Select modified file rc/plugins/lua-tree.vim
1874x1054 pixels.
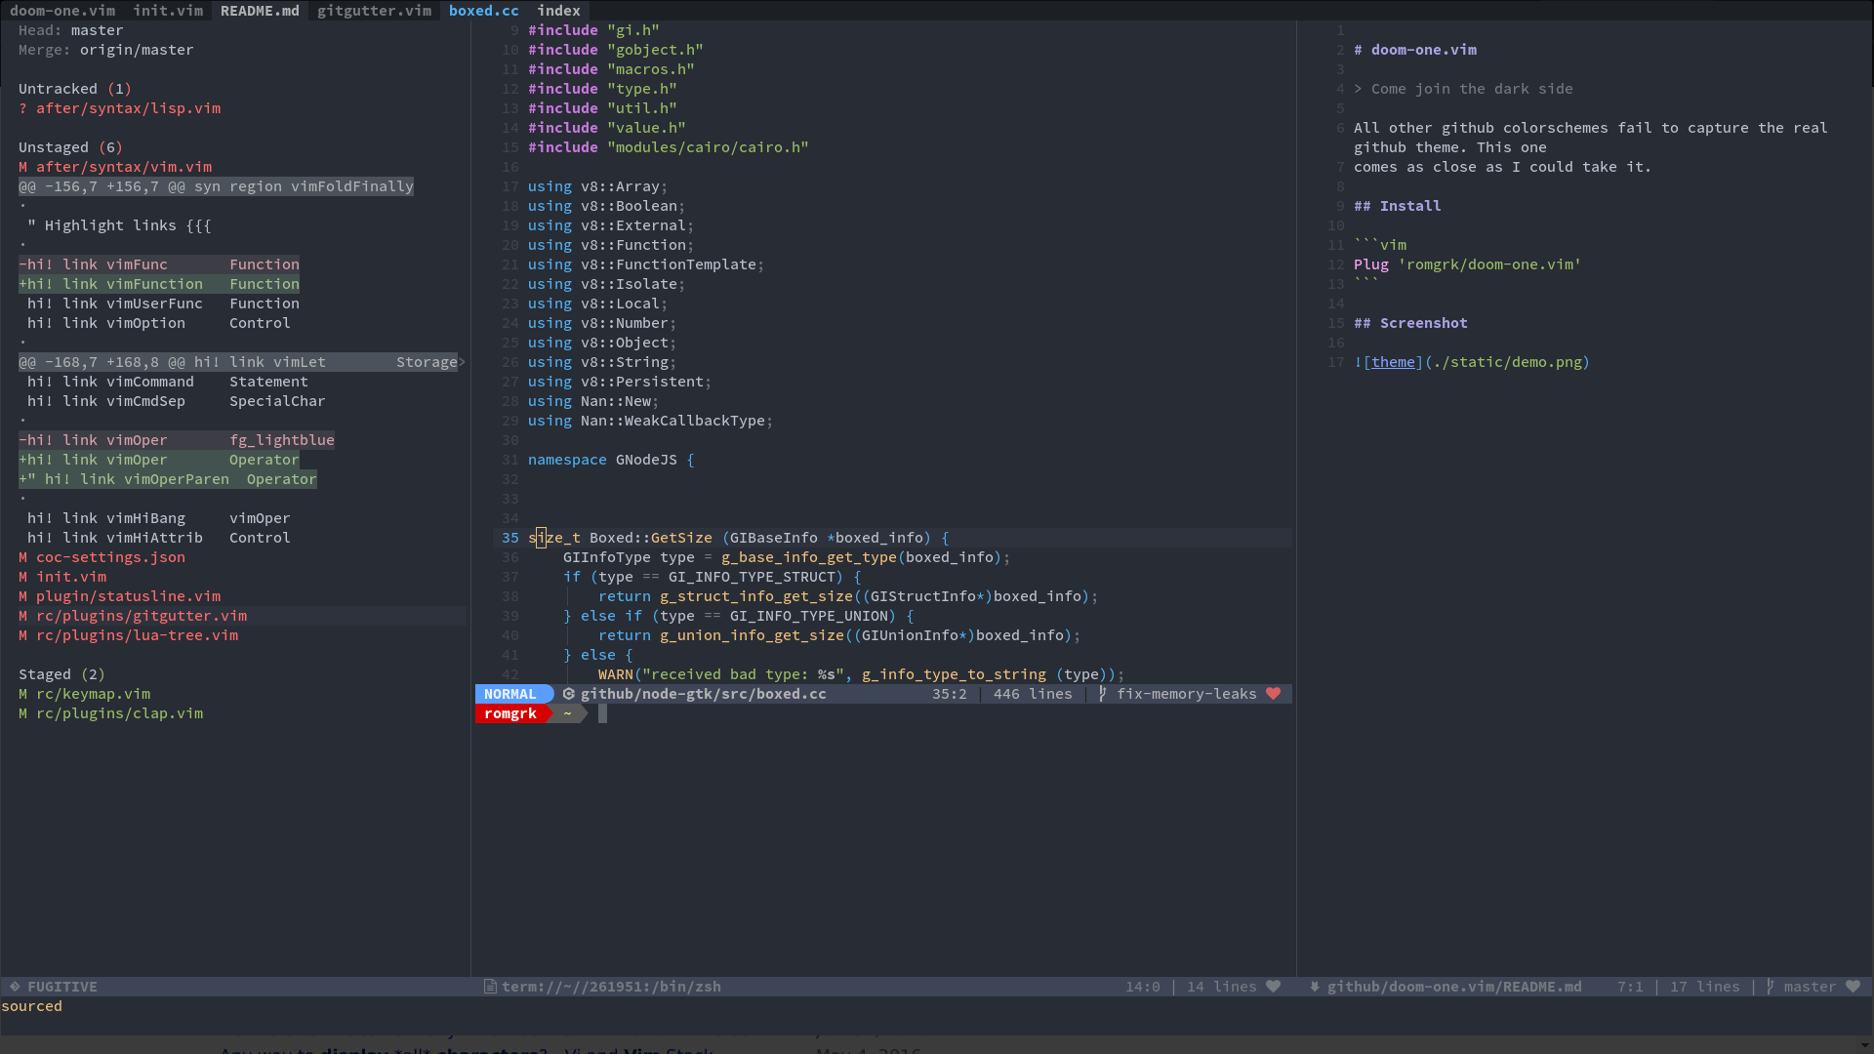[x=137, y=635]
